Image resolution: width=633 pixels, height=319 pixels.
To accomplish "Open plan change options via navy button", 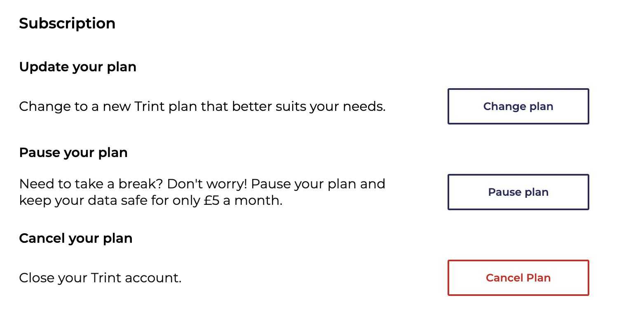I will click(518, 106).
